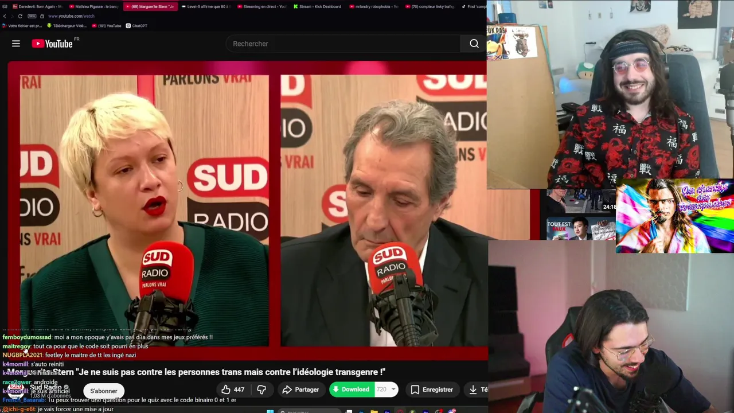Image resolution: width=734 pixels, height=413 pixels.
Task: Dislike the video with thumbs-down icon
Action: (x=261, y=389)
